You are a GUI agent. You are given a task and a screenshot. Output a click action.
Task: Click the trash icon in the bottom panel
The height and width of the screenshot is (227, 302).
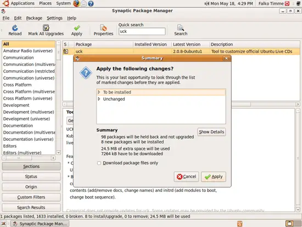tap(239, 224)
